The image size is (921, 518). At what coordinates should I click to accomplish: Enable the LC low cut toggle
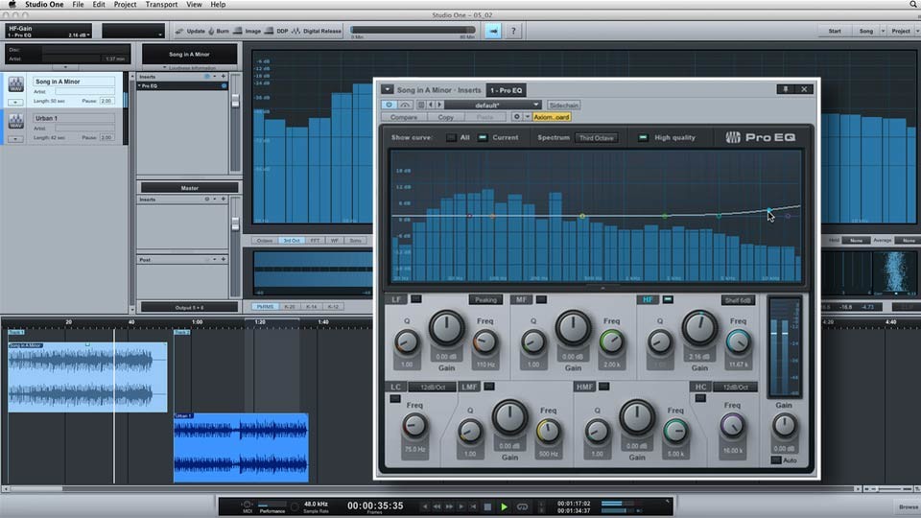(395, 399)
